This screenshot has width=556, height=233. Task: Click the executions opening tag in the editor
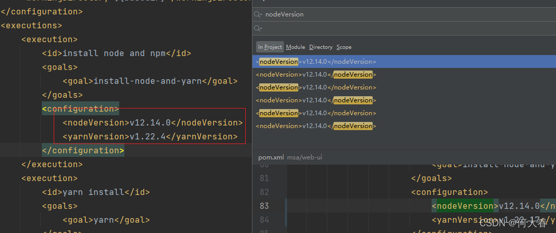(x=31, y=25)
